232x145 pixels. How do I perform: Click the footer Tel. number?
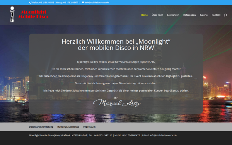click(103, 135)
